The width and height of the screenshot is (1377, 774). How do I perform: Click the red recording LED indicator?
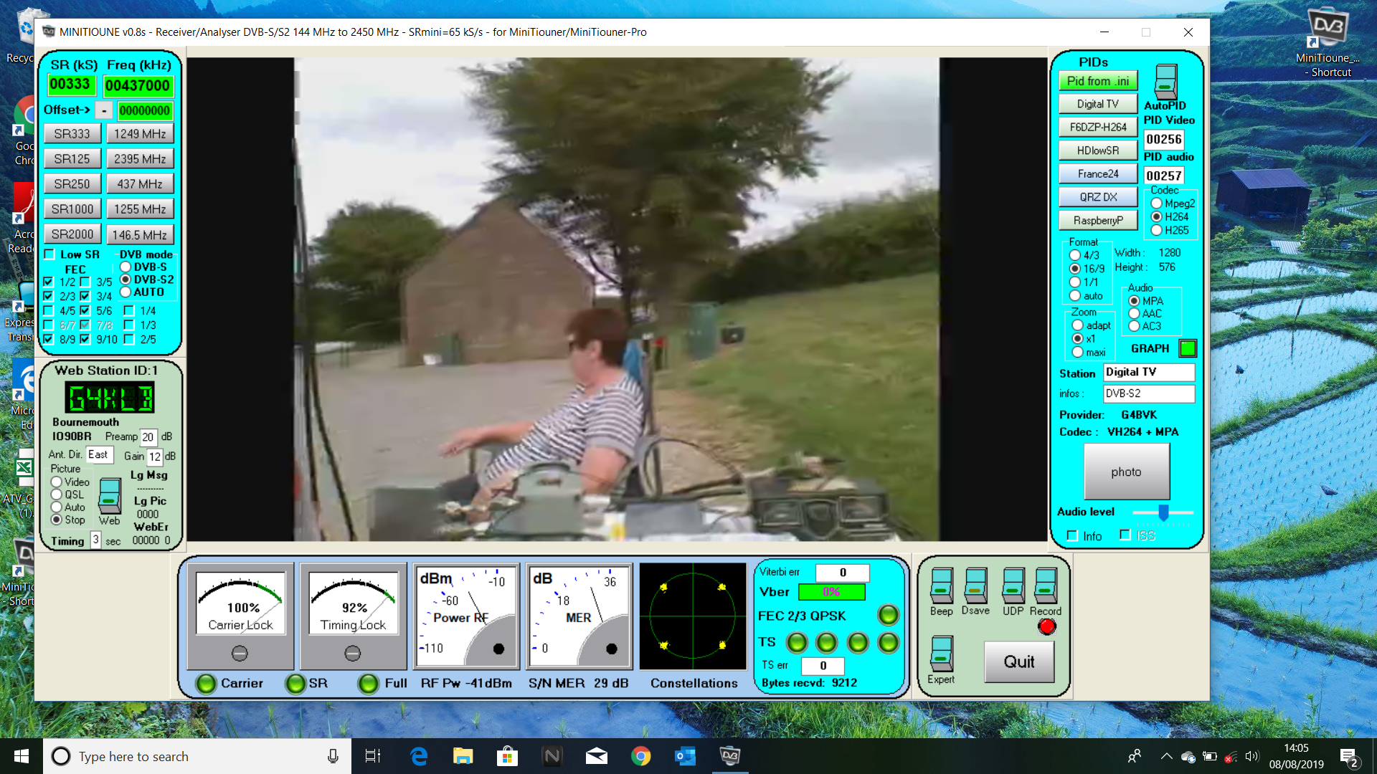[1046, 626]
